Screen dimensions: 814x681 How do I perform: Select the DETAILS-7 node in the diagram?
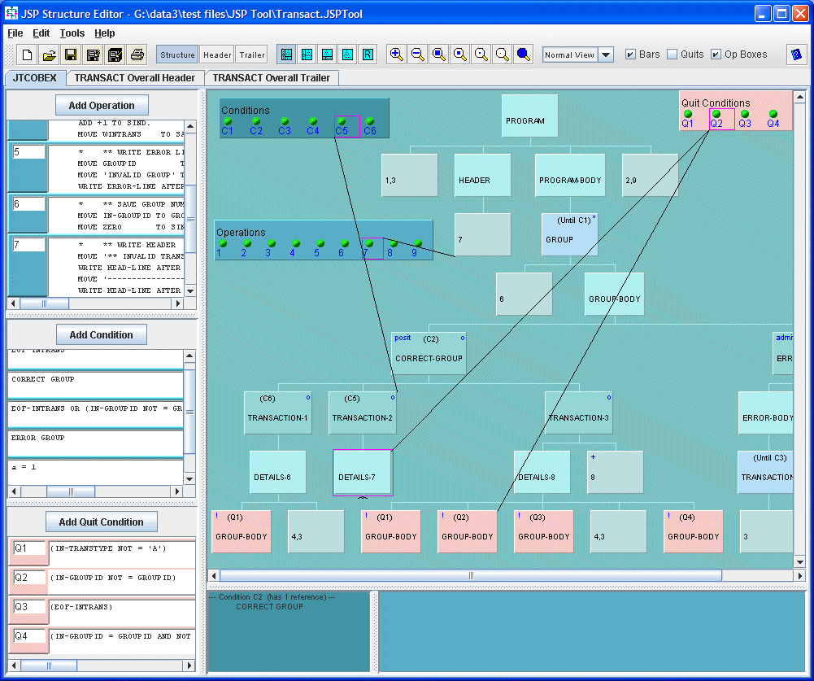(x=361, y=472)
